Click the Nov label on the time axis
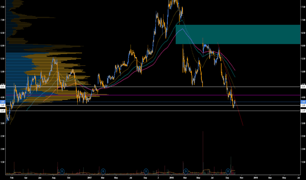This screenshot has width=306, height=180. coord(241,178)
